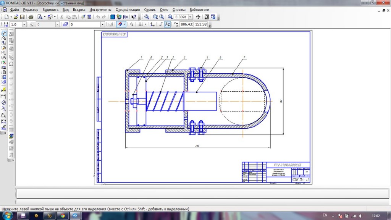Expand the snaps magnet dropdown arrow
The height and width of the screenshot is (220, 391).
125,24
